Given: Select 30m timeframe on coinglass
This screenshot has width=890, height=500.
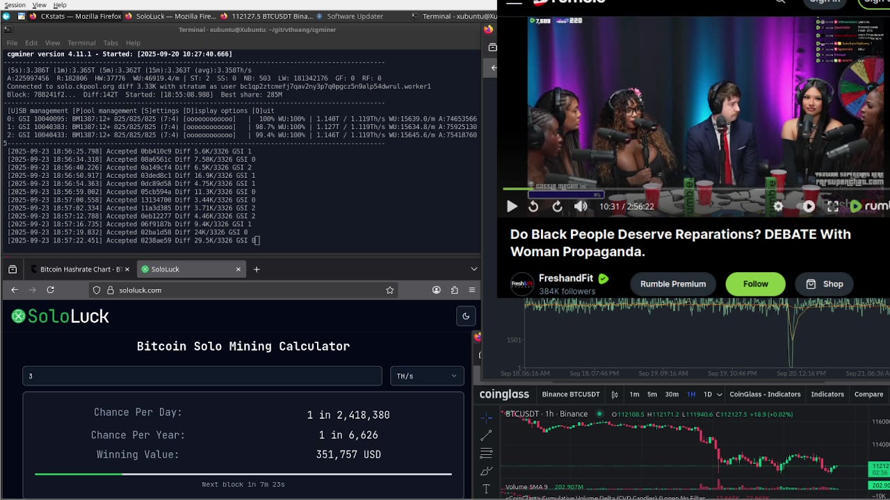Looking at the screenshot, I should click(672, 394).
